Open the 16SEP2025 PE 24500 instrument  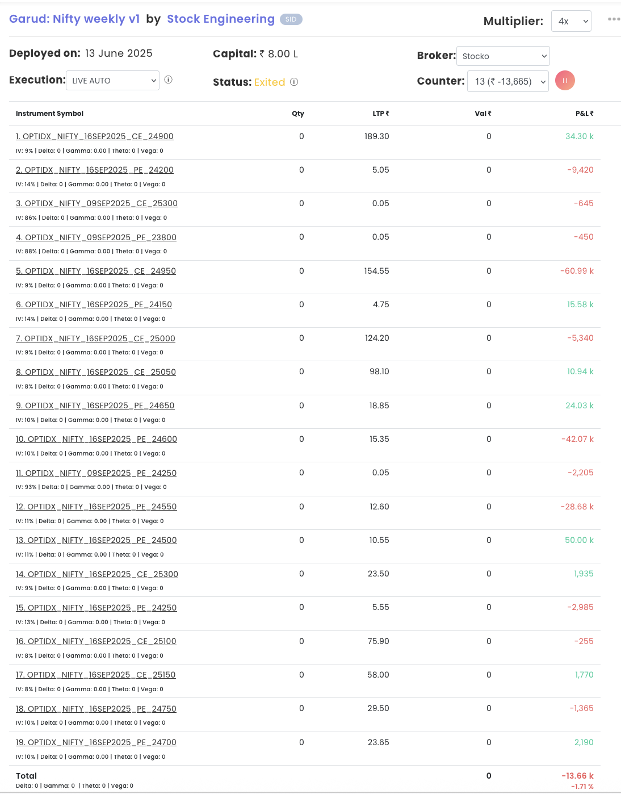(x=96, y=540)
